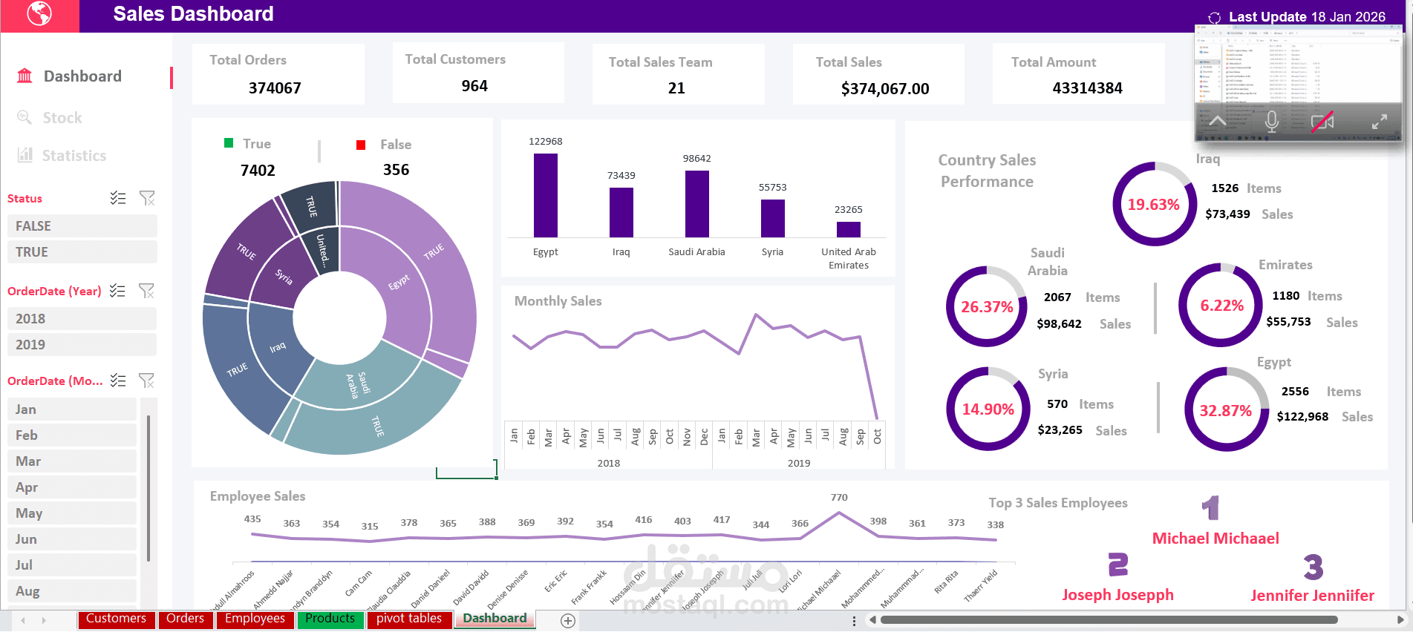The height and width of the screenshot is (632, 1413).
Task: Click the month slicer vertical scrollbar
Action: 149,488
